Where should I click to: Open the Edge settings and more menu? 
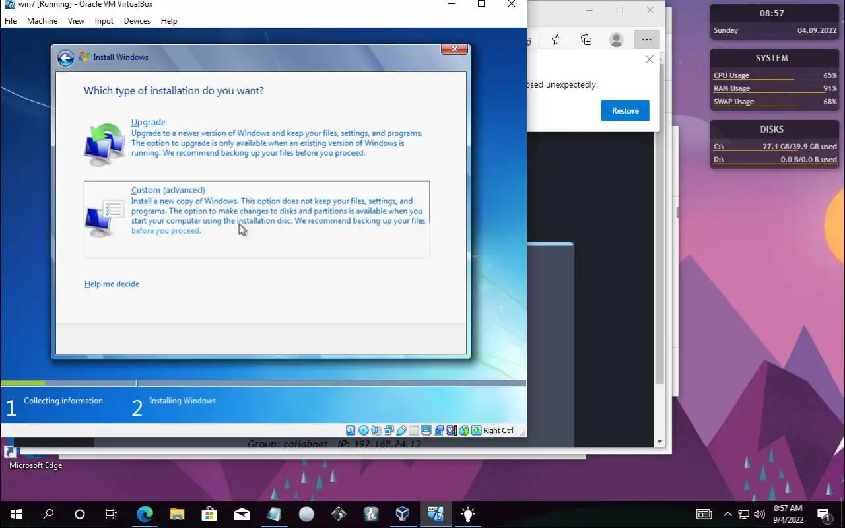646,40
